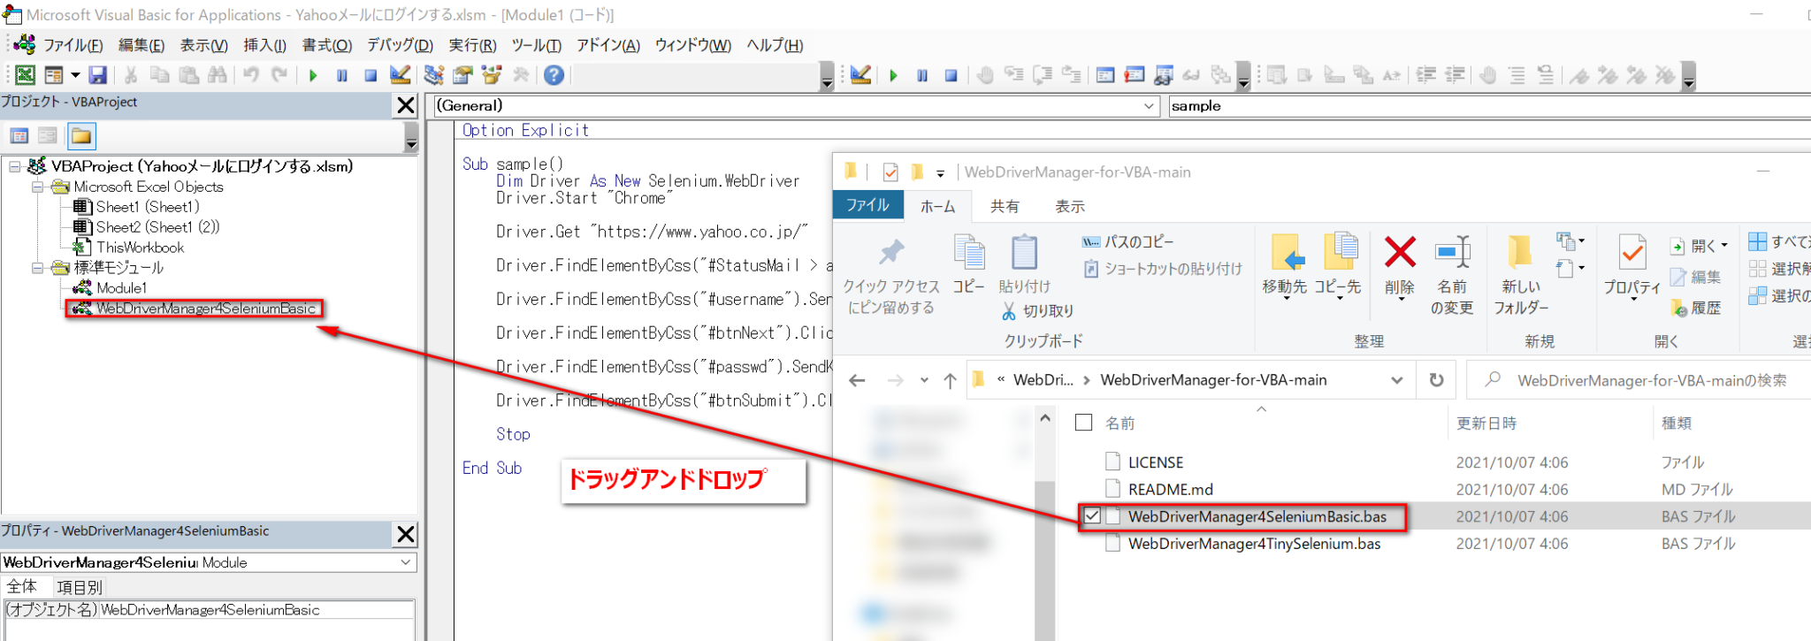Open the Object Browser icon
Screen dimensions: 1811x641
(x=492, y=76)
